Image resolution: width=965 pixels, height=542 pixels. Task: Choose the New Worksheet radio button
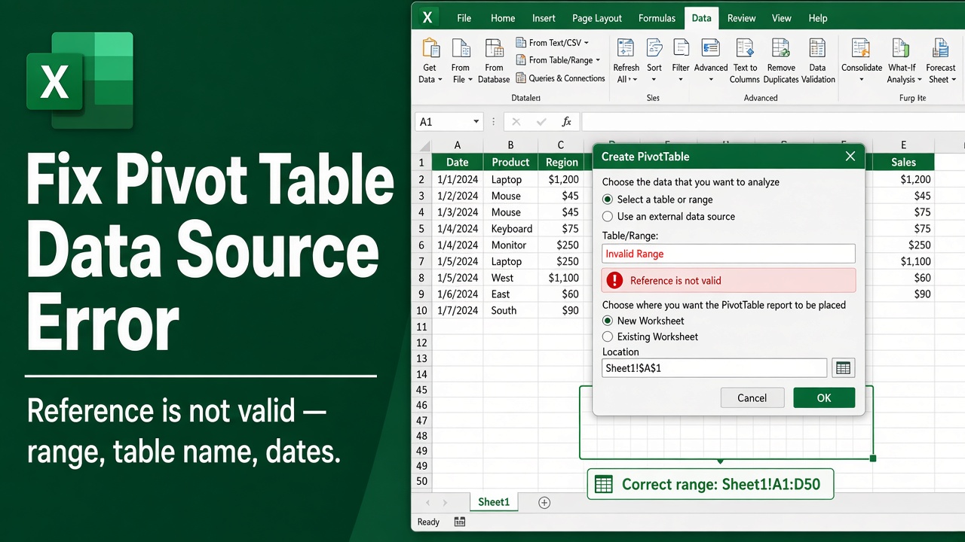click(608, 321)
